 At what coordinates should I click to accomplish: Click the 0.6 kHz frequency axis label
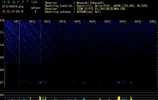tap(2, 95)
